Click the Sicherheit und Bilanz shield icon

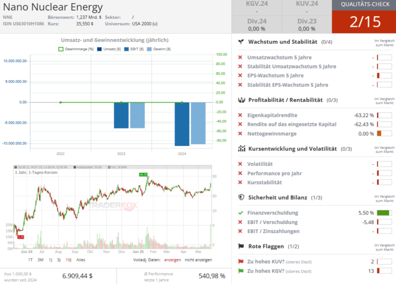(x=241, y=197)
